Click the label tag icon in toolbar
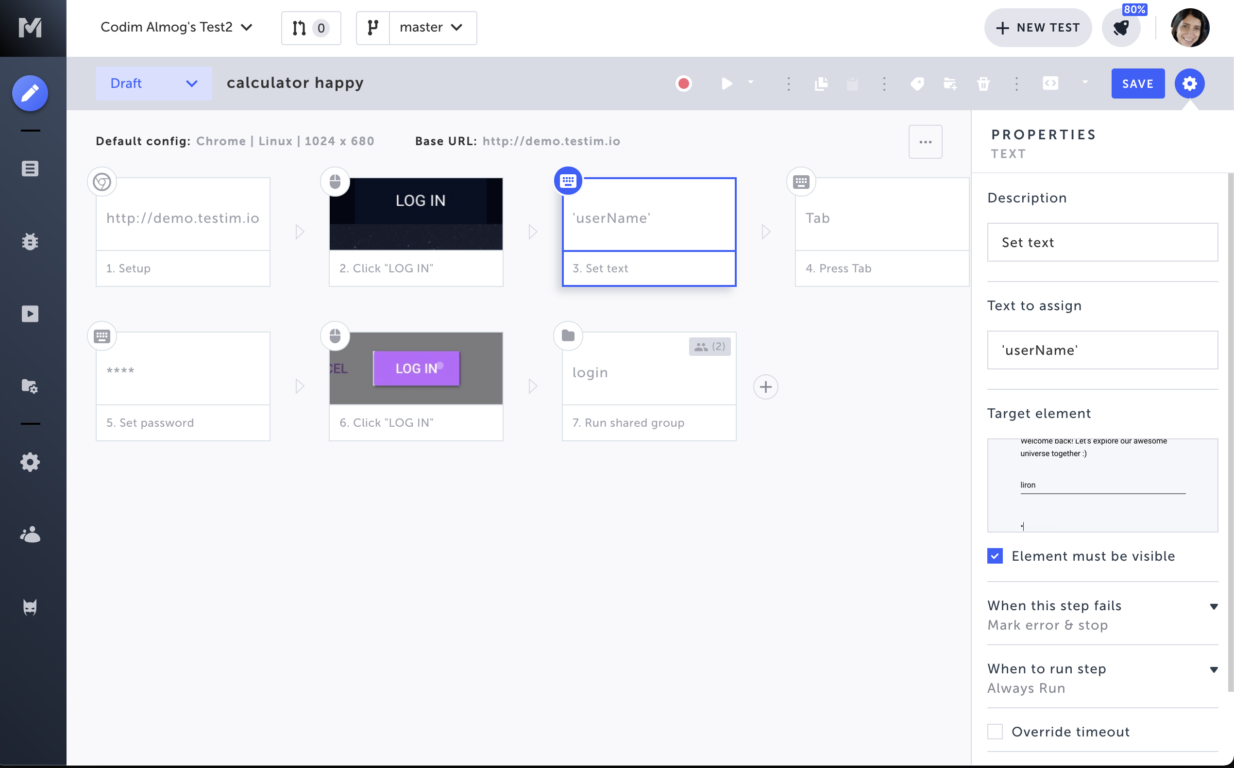 pyautogui.click(x=917, y=83)
